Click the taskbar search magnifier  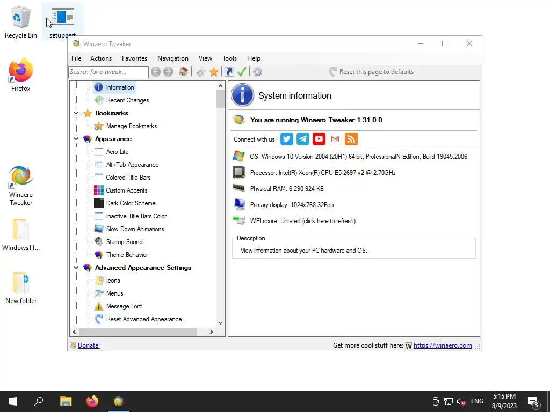[x=39, y=401]
